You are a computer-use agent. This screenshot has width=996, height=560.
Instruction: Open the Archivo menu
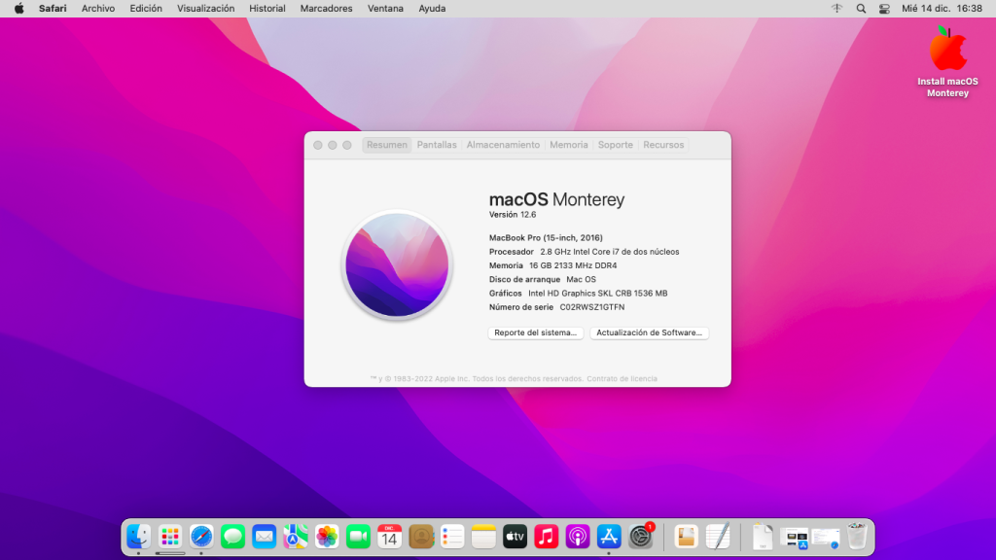tap(97, 8)
